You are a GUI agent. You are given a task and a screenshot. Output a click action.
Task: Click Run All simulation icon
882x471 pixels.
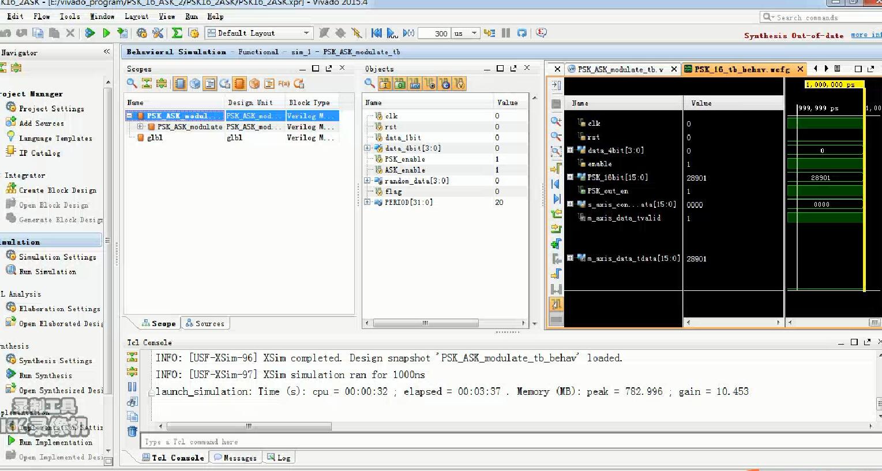pyautogui.click(x=392, y=33)
